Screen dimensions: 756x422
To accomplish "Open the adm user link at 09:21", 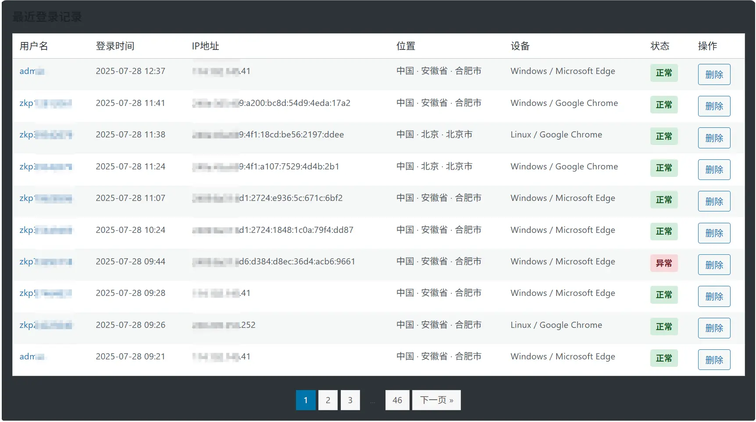I will (x=32, y=356).
